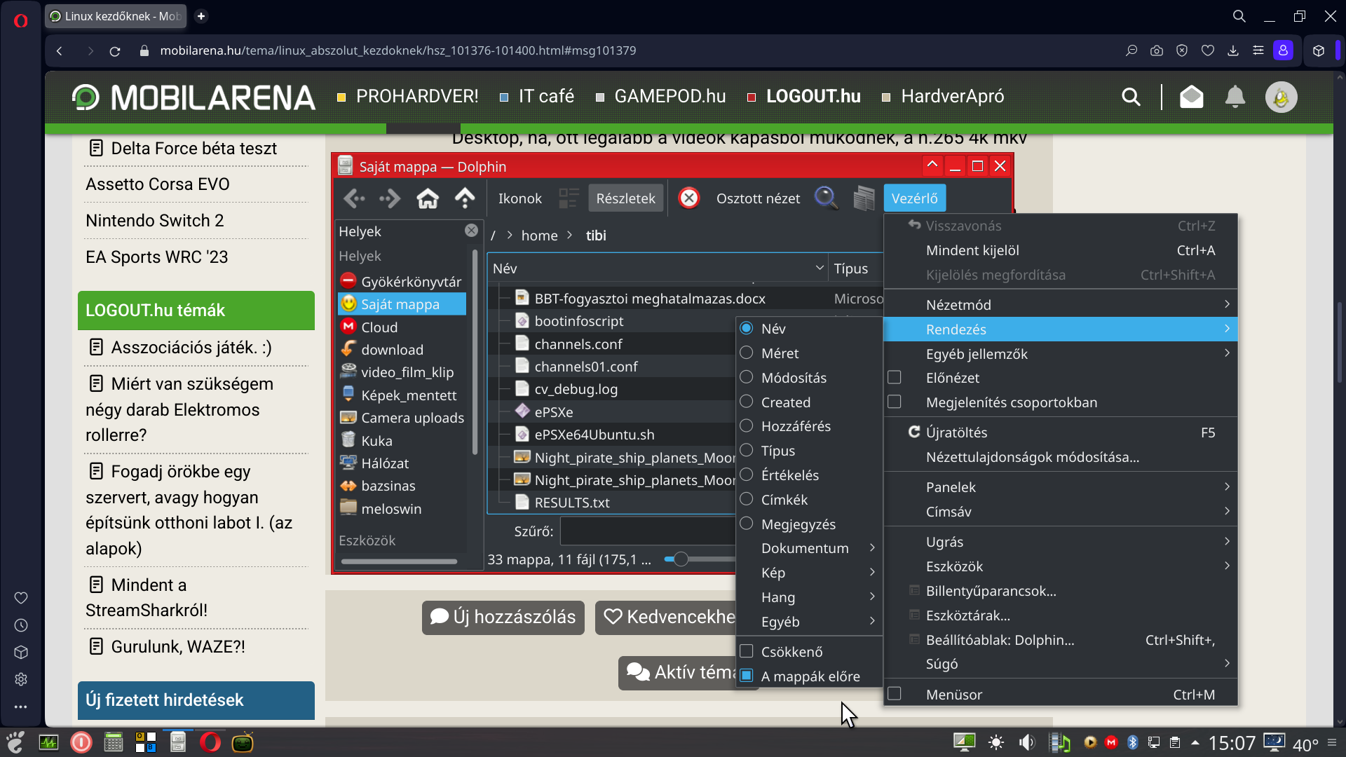
Task: Expand Egyéb jellemzők submenu
Action: point(1061,354)
